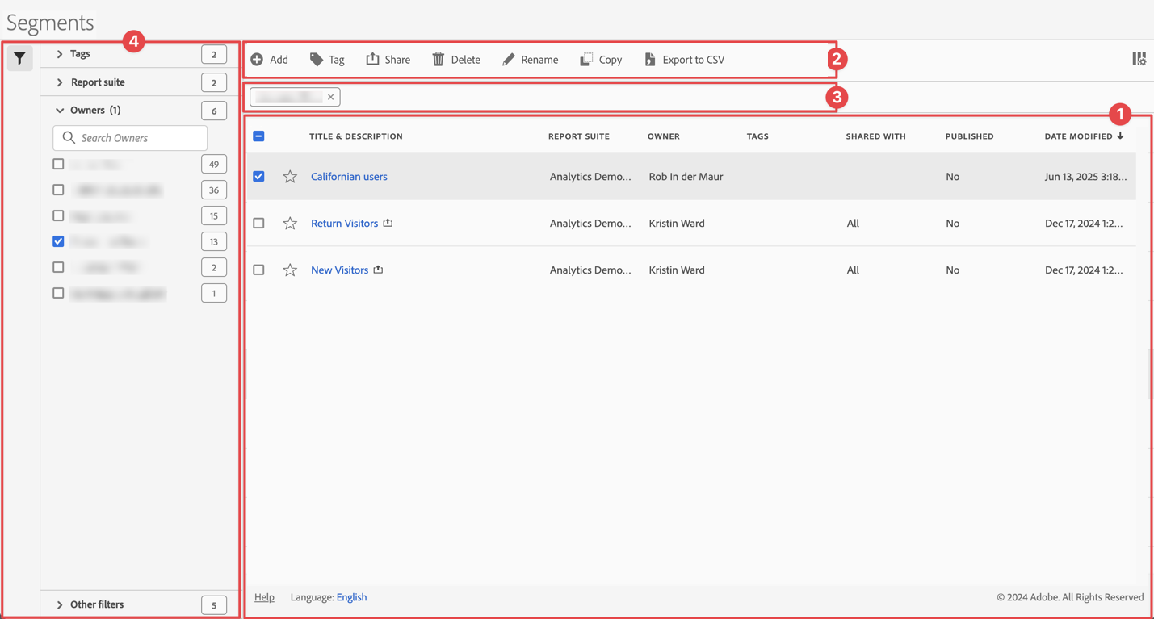The height and width of the screenshot is (619, 1154).
Task: Star the Return Visitors segment
Action: pyautogui.click(x=290, y=224)
